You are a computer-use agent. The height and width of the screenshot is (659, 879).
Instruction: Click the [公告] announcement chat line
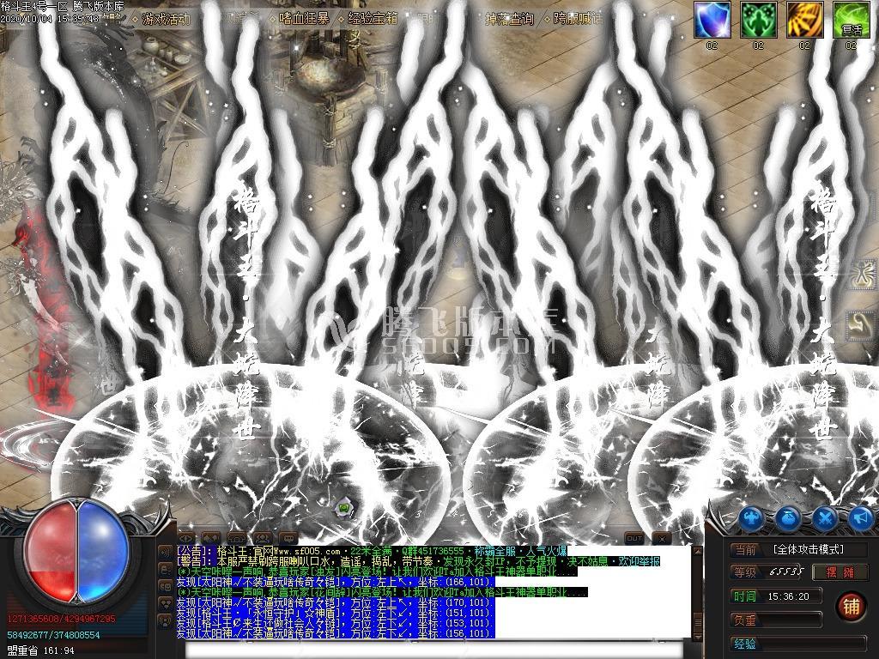tap(372, 552)
